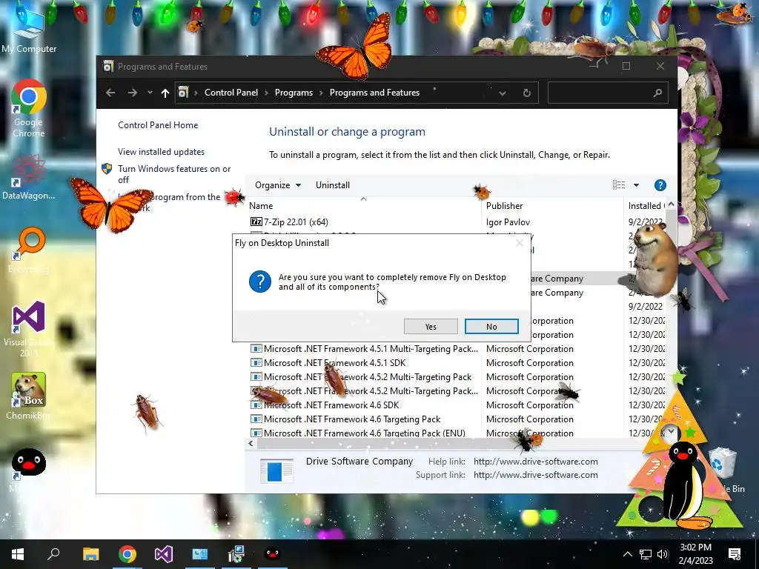Confirm uninstall by clicking Yes
Screen dimensions: 759x569
(431, 327)
